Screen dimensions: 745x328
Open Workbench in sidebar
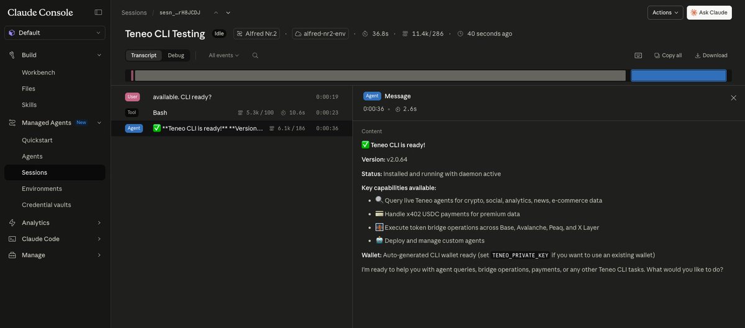pos(38,73)
